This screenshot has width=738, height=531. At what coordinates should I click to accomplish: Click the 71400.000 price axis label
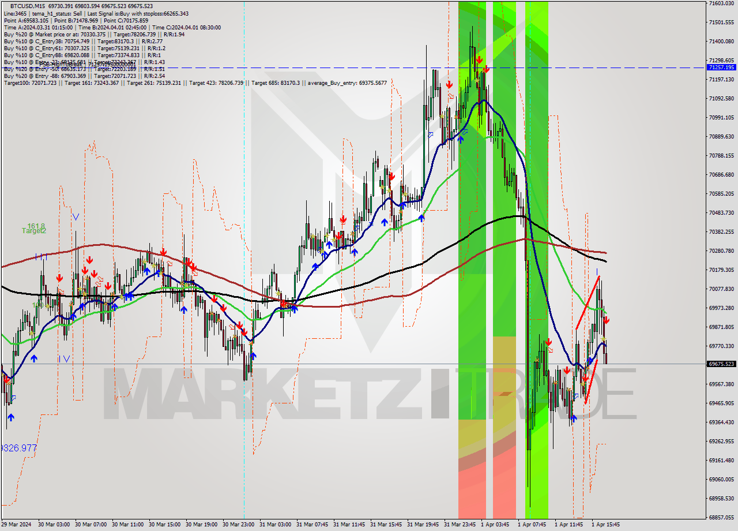(x=721, y=41)
